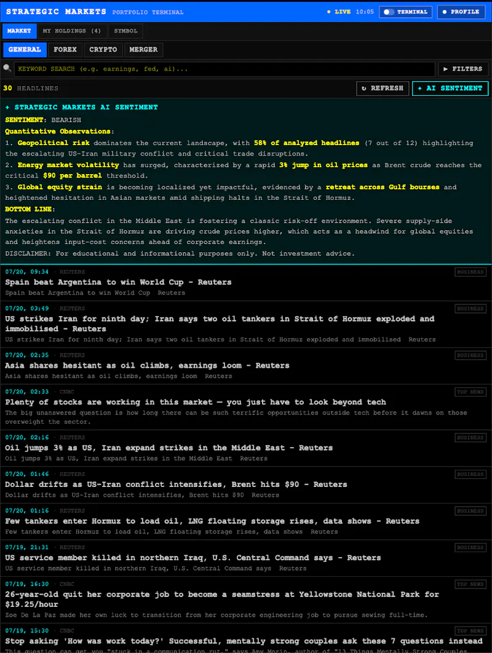Focus the keyword search field

pyautogui.click(x=224, y=69)
